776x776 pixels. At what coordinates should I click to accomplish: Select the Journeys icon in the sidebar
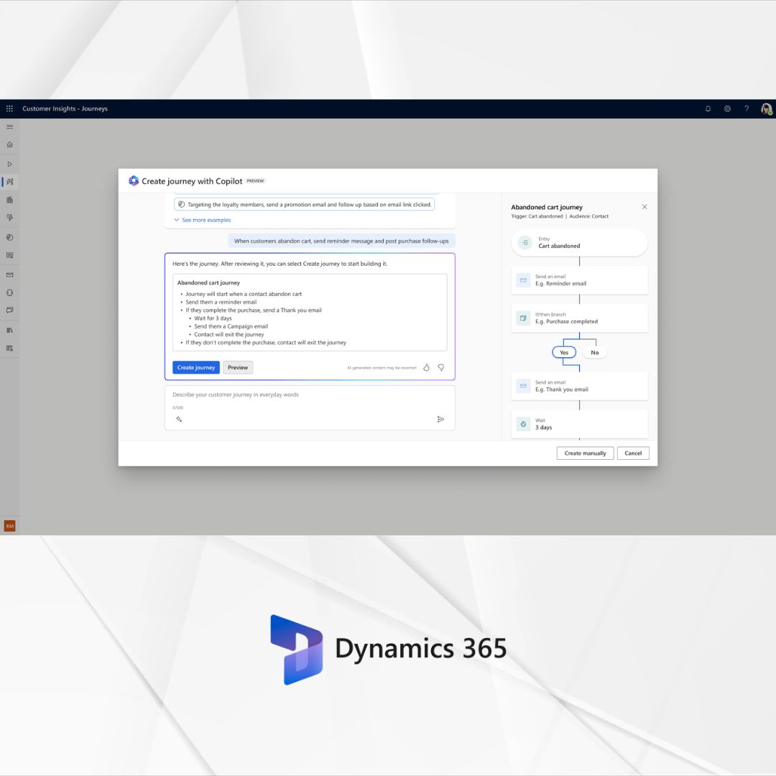click(9, 182)
